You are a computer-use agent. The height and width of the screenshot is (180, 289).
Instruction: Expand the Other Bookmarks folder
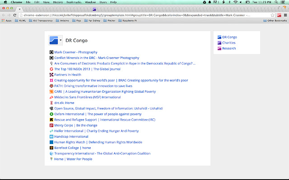coord(275,21)
